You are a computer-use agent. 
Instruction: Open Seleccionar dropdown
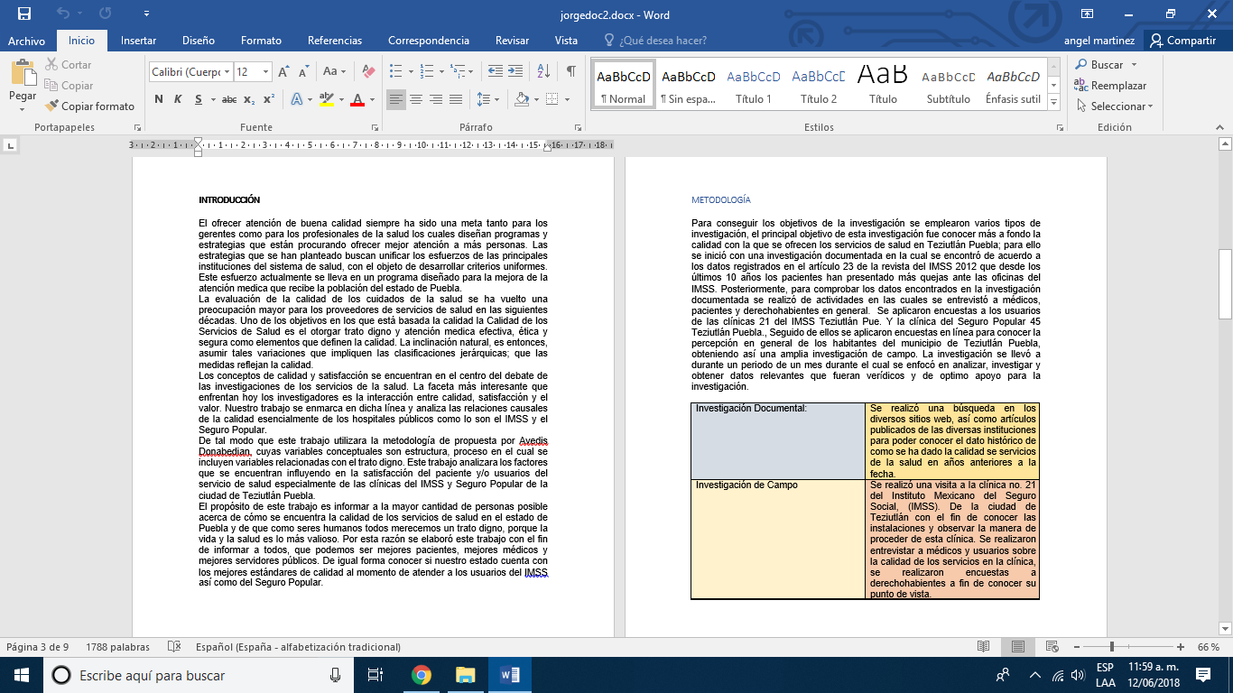(x=1115, y=106)
